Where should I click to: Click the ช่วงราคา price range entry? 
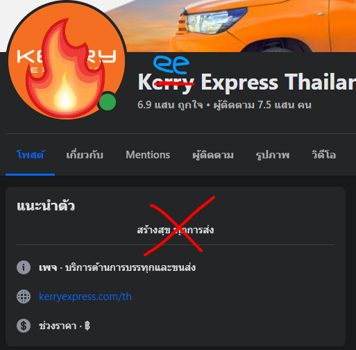(65, 326)
